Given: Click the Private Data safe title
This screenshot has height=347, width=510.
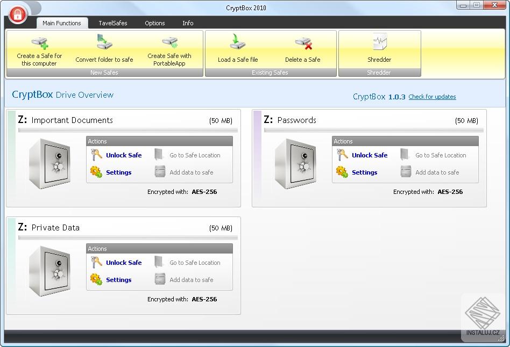Looking at the screenshot, I should pos(55,228).
